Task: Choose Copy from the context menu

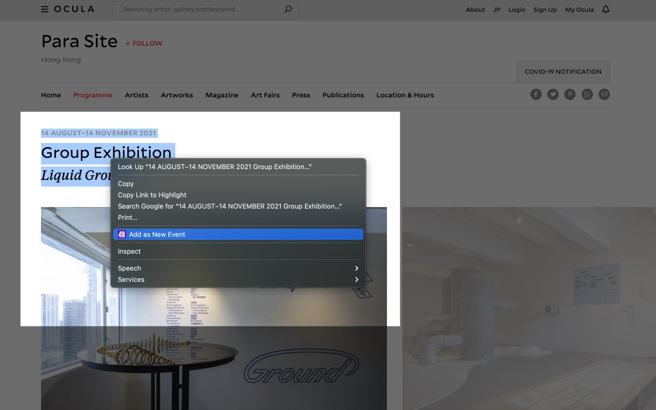Action: click(x=238, y=183)
